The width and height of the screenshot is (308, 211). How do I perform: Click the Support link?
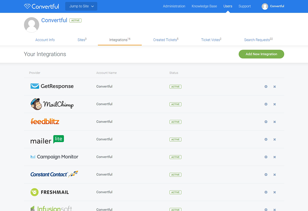245,6
